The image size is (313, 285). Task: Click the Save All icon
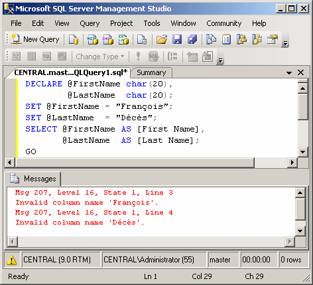192,39
